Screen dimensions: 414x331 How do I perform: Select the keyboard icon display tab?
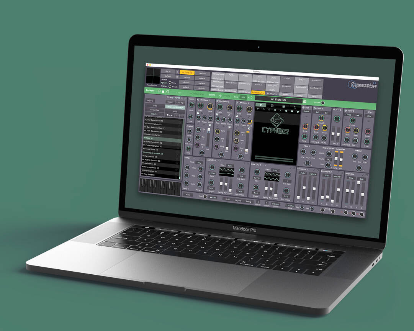point(283,107)
